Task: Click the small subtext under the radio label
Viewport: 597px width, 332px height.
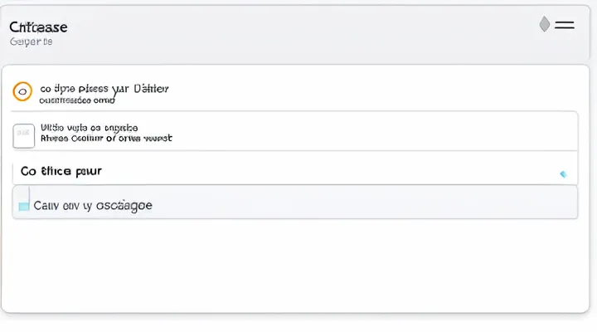Action: tap(77, 100)
